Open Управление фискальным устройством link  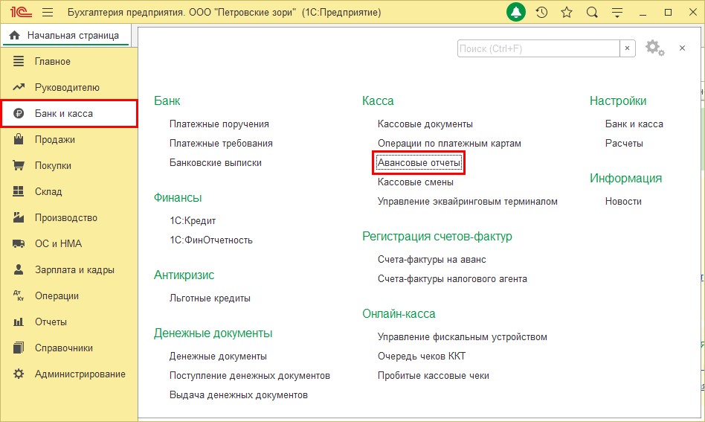click(x=463, y=337)
